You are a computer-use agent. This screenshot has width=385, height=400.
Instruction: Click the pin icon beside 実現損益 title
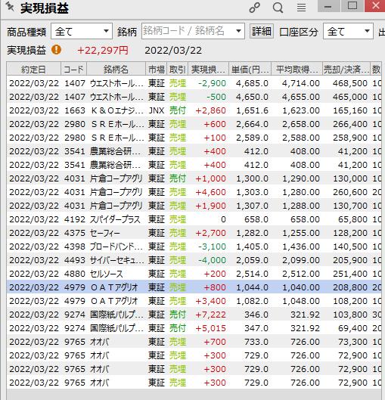pyautogui.click(x=10, y=7)
